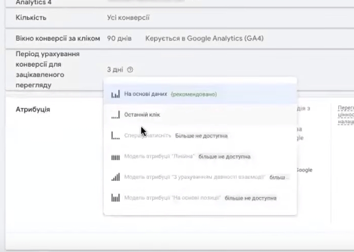Viewport: 354px width, 252px height.
Task: Open the 90 днів click conversion window
Action: point(120,38)
